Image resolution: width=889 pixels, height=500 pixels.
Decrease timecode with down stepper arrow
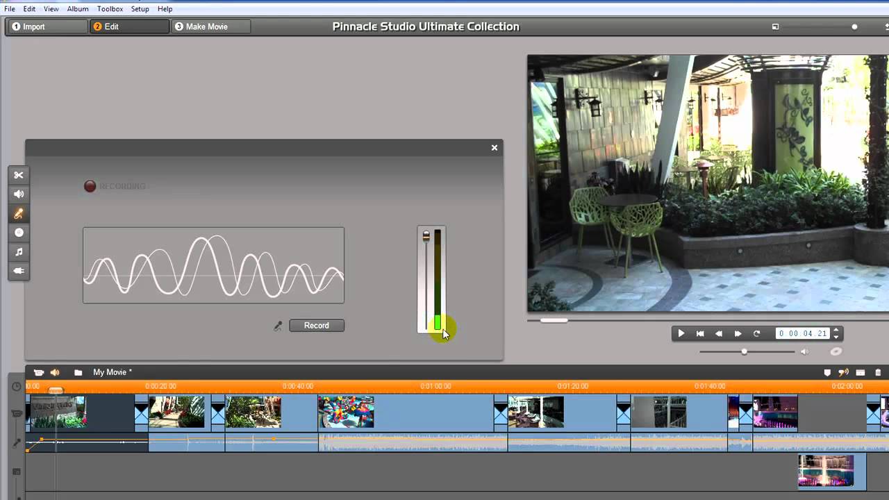tap(836, 337)
